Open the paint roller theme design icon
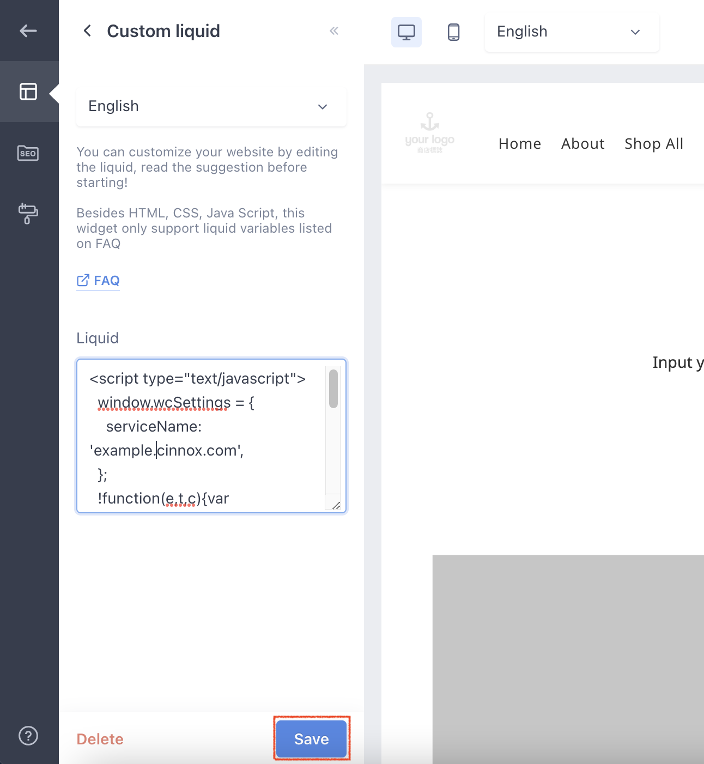 coord(28,214)
